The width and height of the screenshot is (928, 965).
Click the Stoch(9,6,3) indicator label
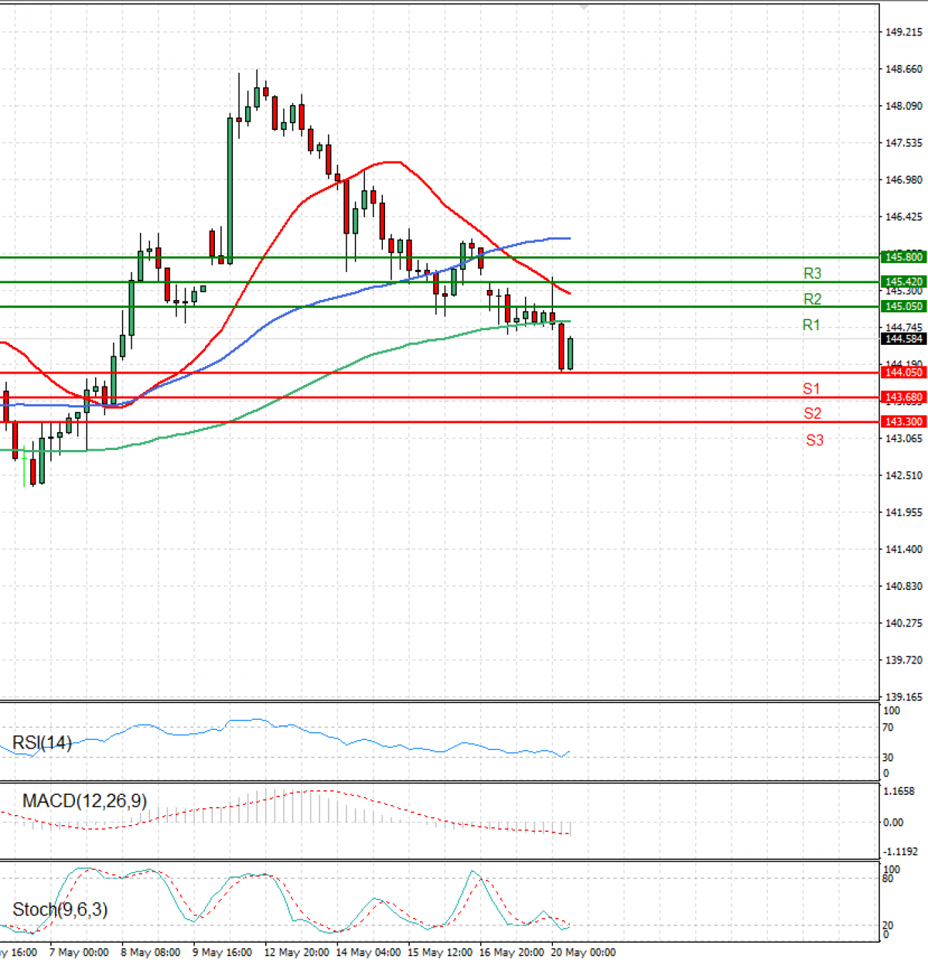60,910
